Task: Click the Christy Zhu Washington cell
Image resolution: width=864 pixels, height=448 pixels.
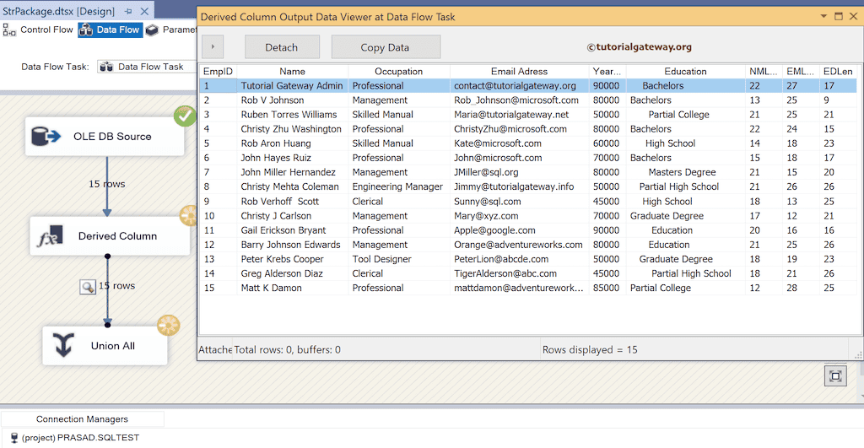Action: pos(291,129)
